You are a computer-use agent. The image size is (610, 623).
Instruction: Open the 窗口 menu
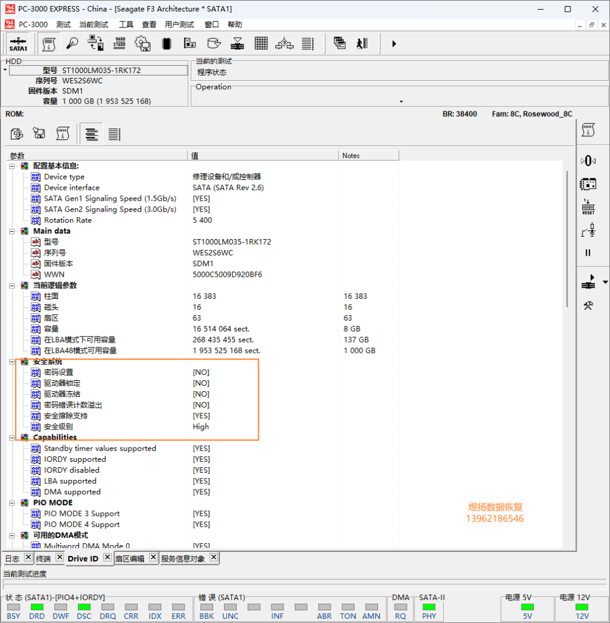pos(211,24)
